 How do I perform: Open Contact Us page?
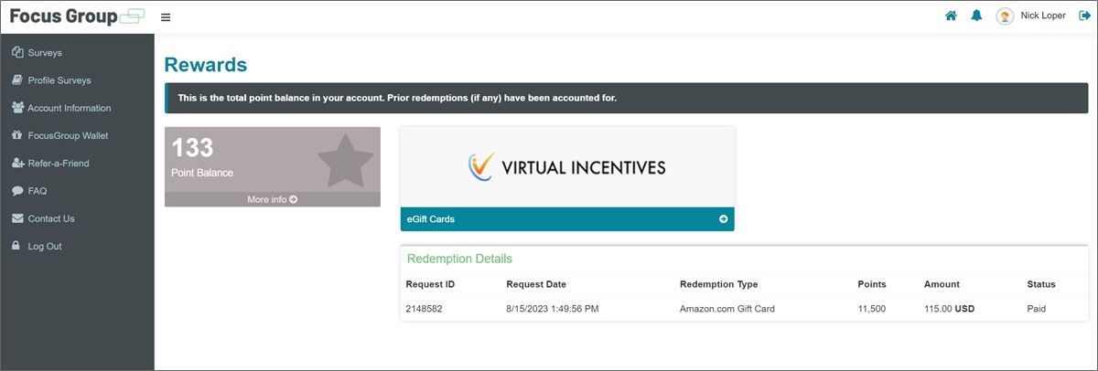51,218
